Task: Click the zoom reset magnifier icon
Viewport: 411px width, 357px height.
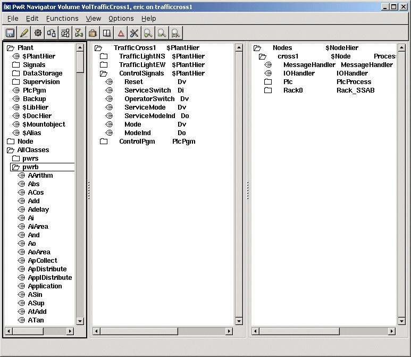Action: (x=175, y=33)
